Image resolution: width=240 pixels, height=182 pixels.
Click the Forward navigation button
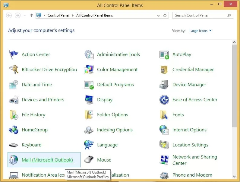[x=17, y=15]
